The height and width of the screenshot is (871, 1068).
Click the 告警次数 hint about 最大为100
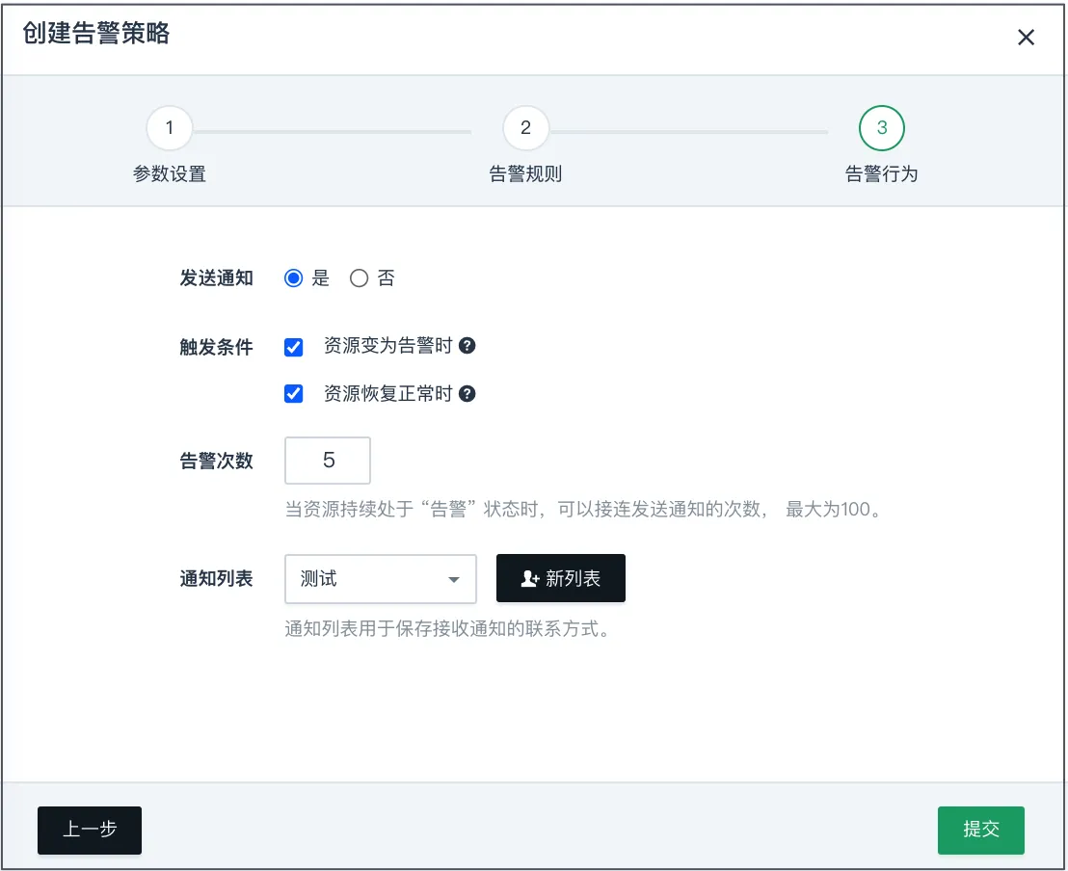point(584,510)
